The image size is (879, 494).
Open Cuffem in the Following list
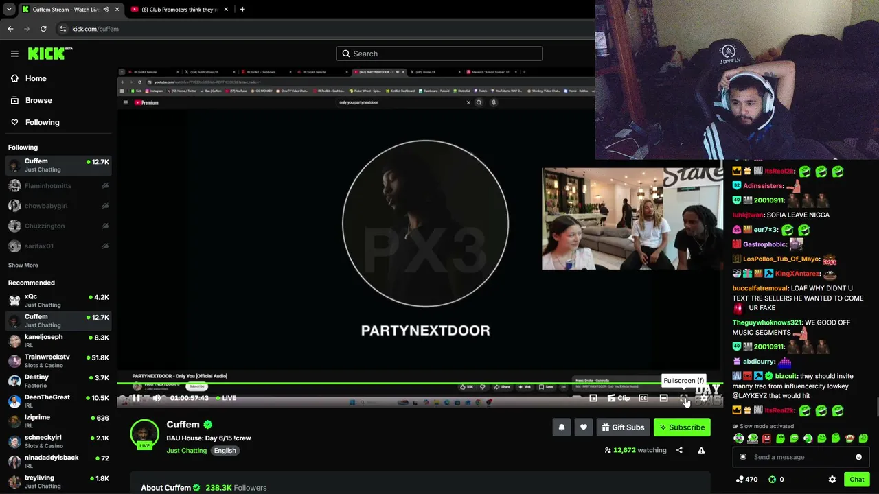[58, 165]
